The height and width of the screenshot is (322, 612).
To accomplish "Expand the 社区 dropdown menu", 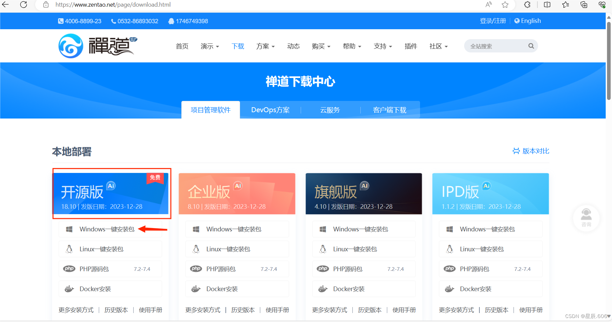I will pyautogui.click(x=439, y=46).
